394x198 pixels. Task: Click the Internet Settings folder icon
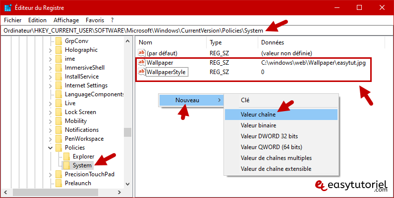pyautogui.click(x=58, y=85)
